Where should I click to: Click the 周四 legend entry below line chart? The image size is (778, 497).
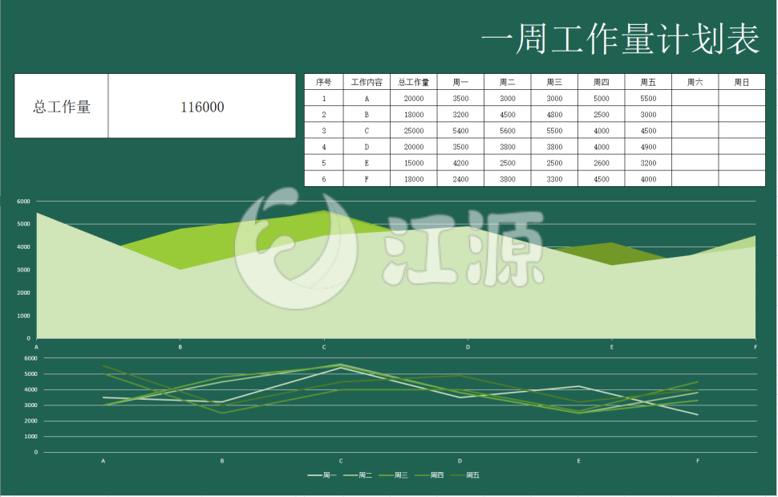(x=429, y=475)
